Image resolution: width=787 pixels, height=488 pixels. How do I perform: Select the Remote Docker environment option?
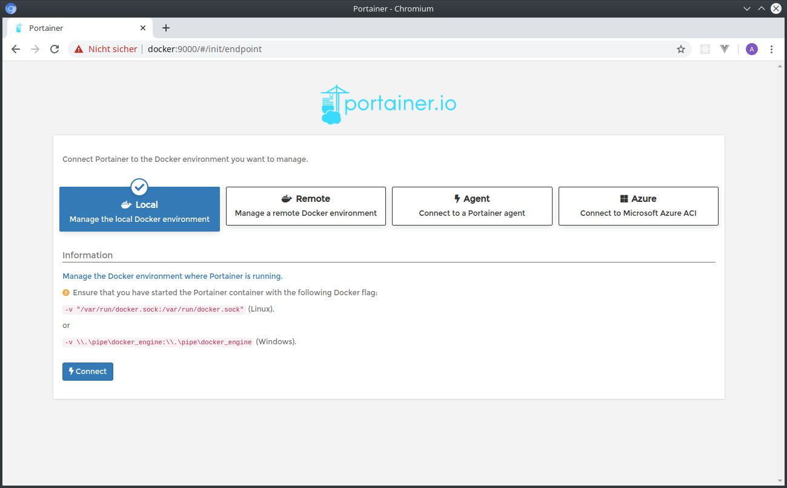306,206
